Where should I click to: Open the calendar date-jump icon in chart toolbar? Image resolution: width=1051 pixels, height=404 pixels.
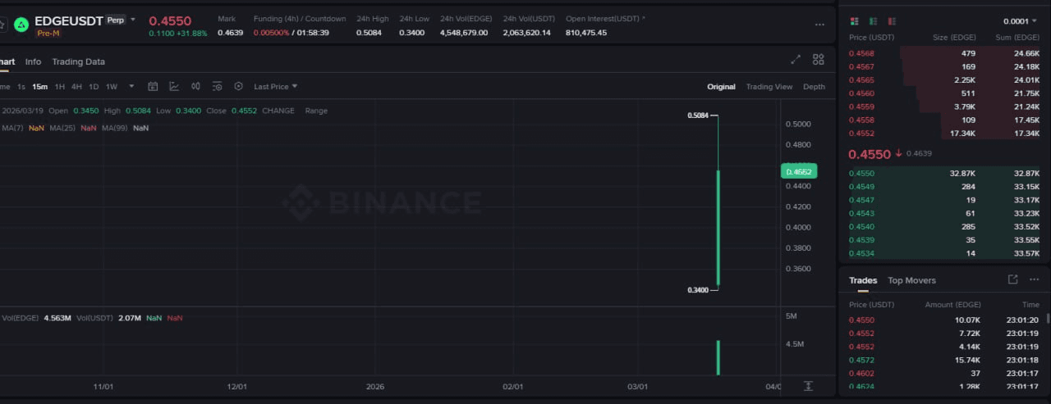coord(153,86)
